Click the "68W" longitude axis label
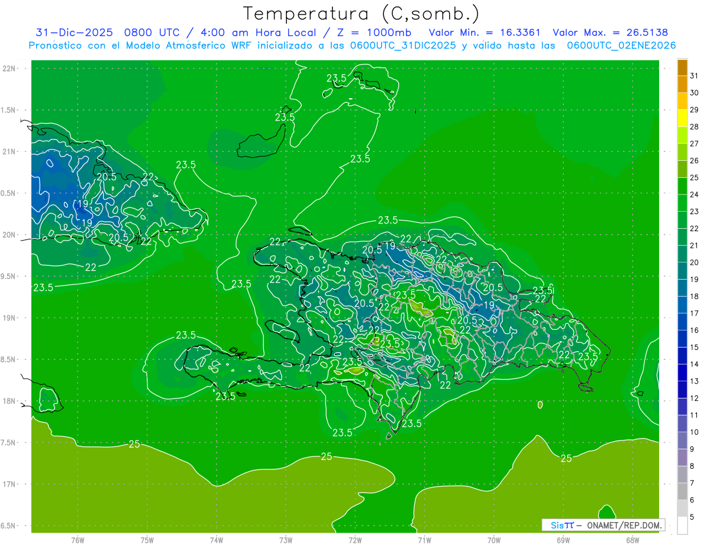This screenshot has width=710, height=548. [632, 540]
